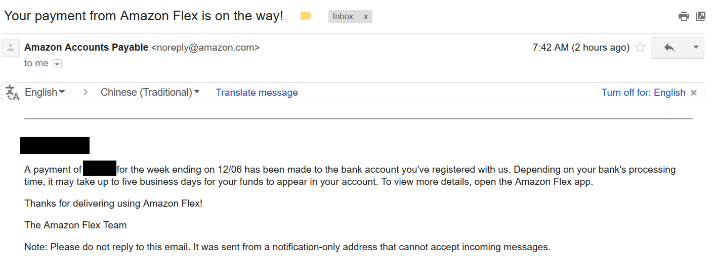Click the yellow importance marker beside the subject

click(x=306, y=16)
